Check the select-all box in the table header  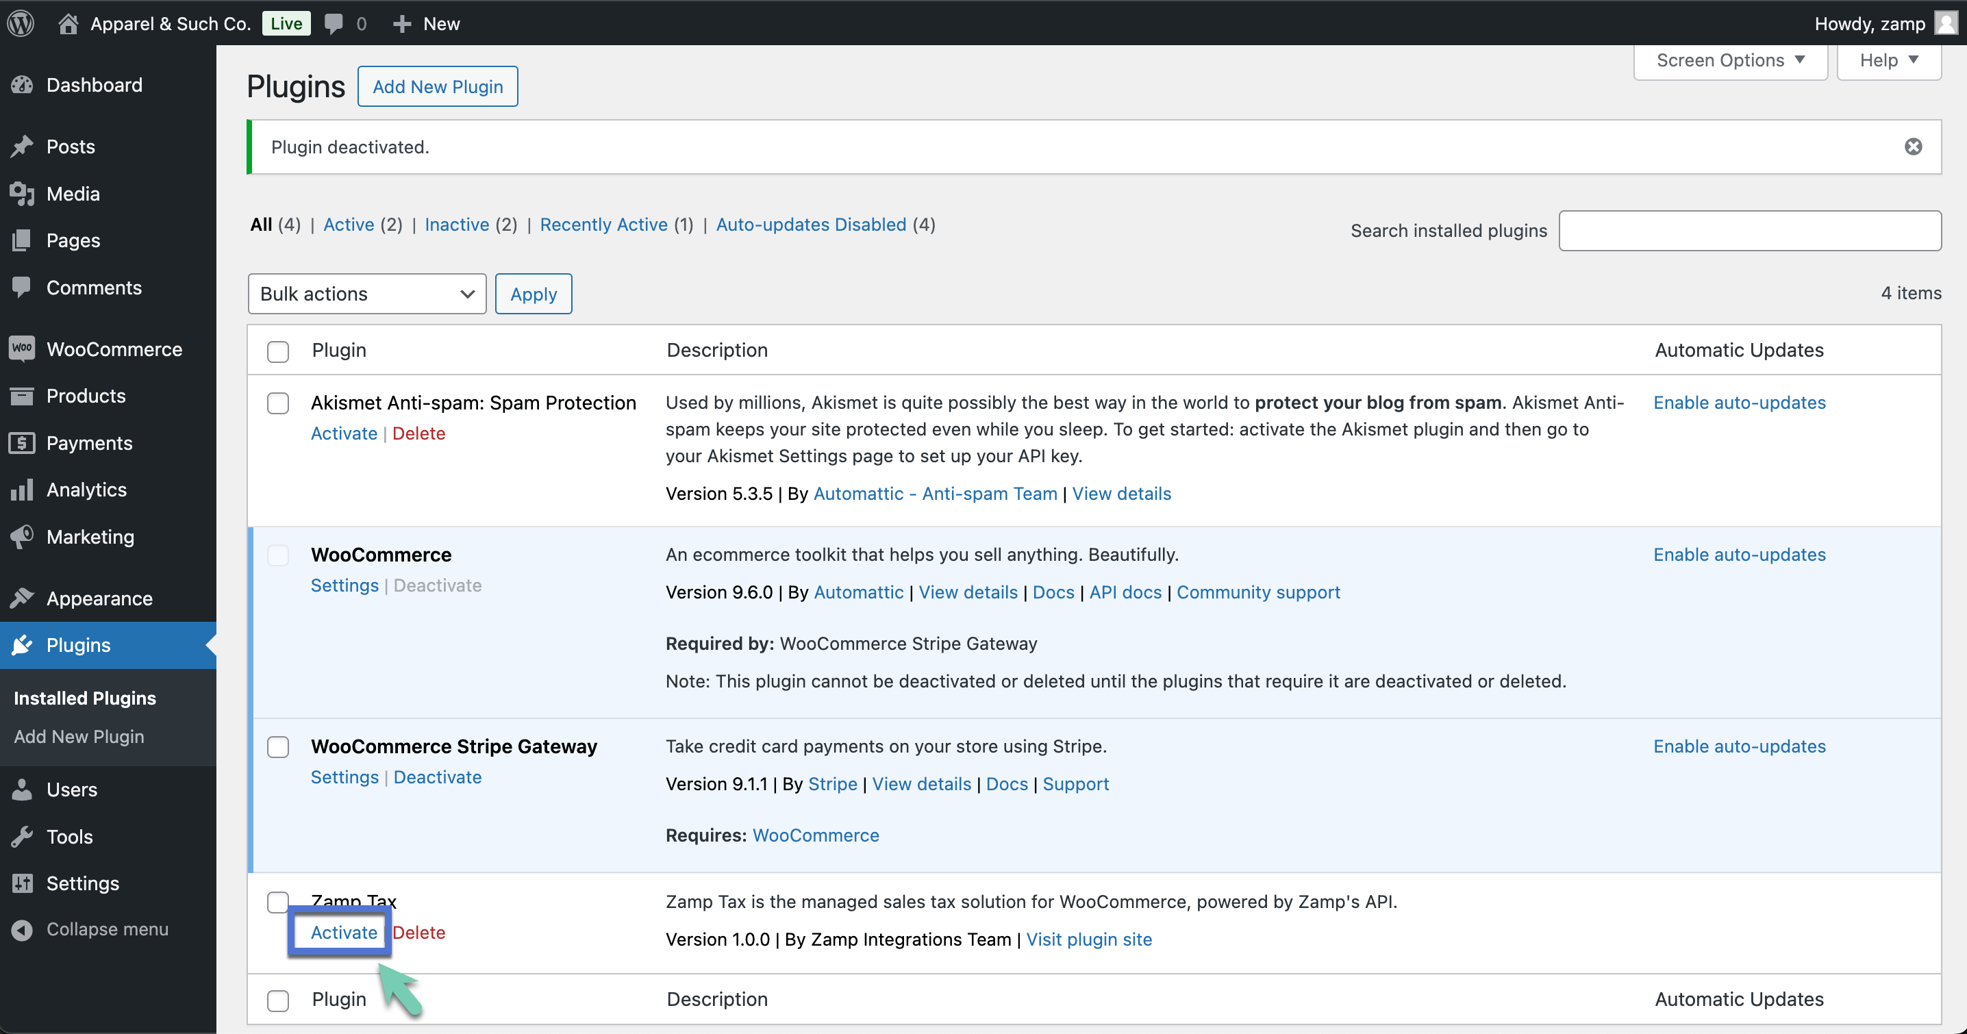click(278, 351)
